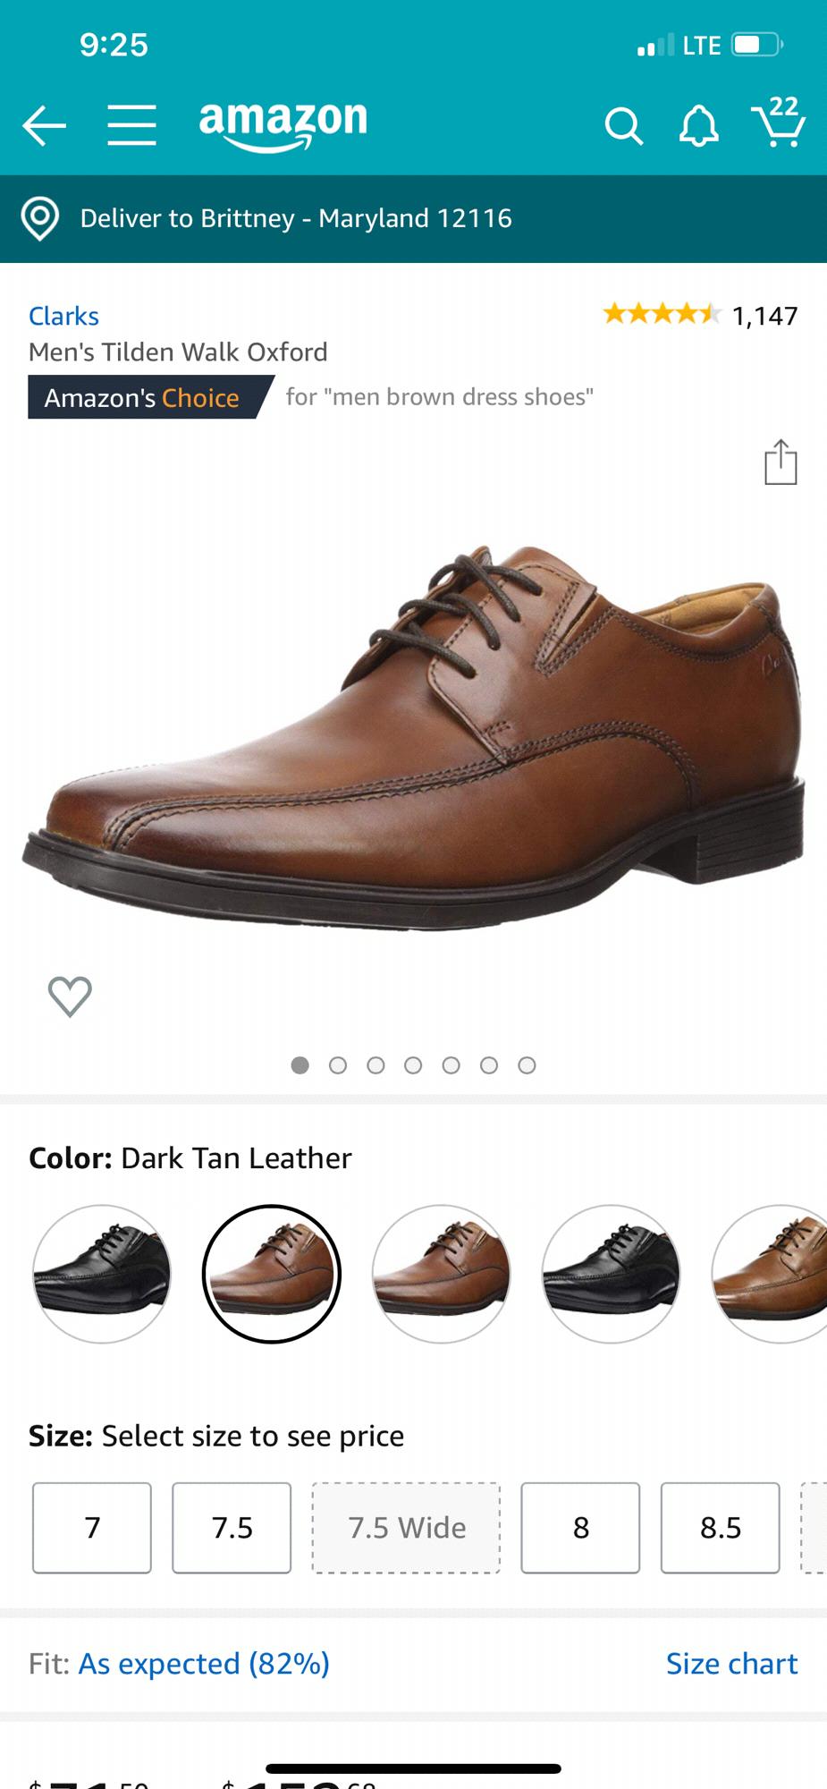The width and height of the screenshot is (827, 1789).
Task: Open the search magnifier icon
Action: pos(623,126)
